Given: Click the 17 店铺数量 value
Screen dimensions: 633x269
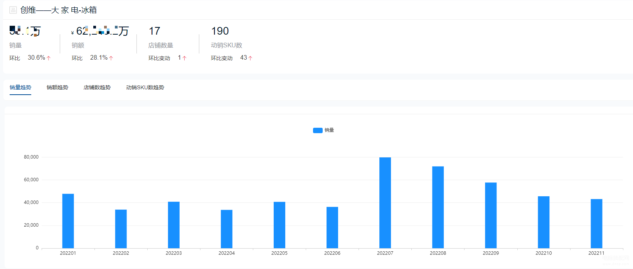Looking at the screenshot, I should click(x=155, y=31).
